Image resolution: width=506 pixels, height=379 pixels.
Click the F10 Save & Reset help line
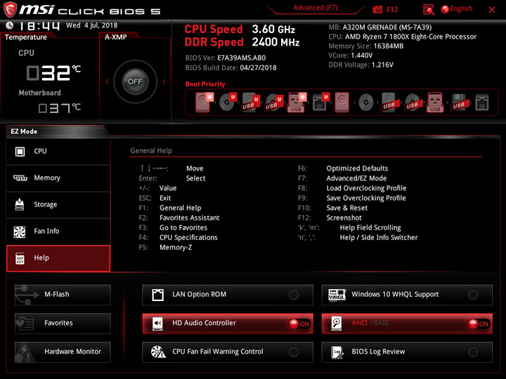332,208
